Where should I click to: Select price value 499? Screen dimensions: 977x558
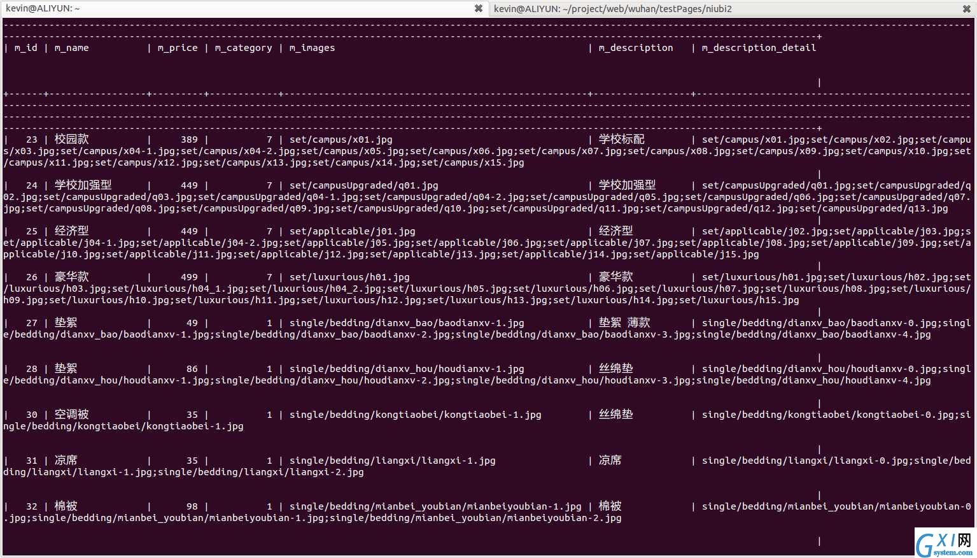click(x=189, y=277)
